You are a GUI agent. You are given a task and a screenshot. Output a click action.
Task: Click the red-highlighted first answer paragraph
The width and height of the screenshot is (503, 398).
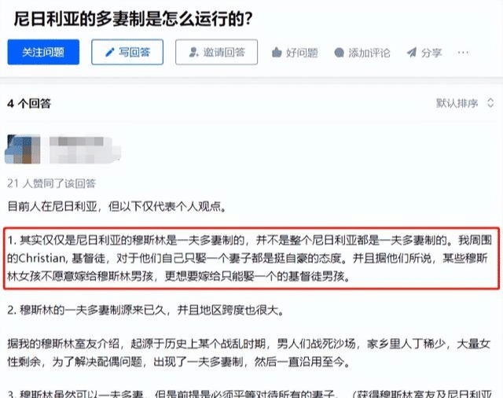(251, 258)
